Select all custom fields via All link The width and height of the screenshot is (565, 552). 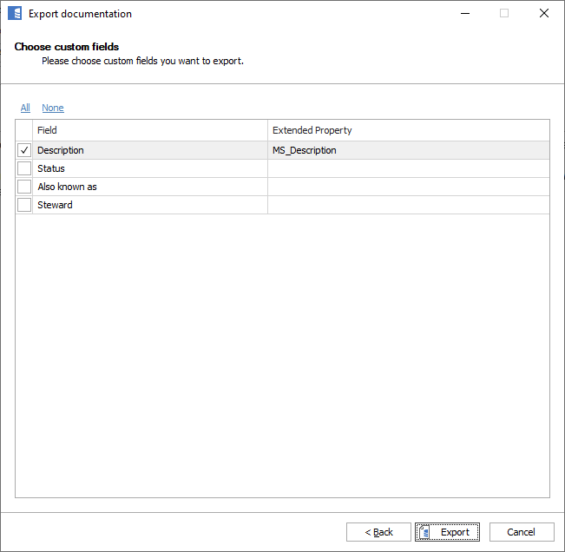[x=25, y=108]
